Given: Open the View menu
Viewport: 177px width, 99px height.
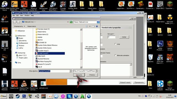Looking at the screenshot, I should [x=22, y=15].
